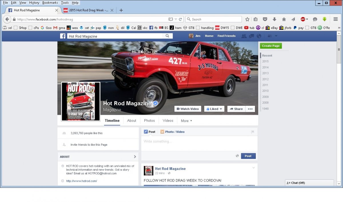
Task: Open the bookmarks list icon
Action: (x=256, y=19)
